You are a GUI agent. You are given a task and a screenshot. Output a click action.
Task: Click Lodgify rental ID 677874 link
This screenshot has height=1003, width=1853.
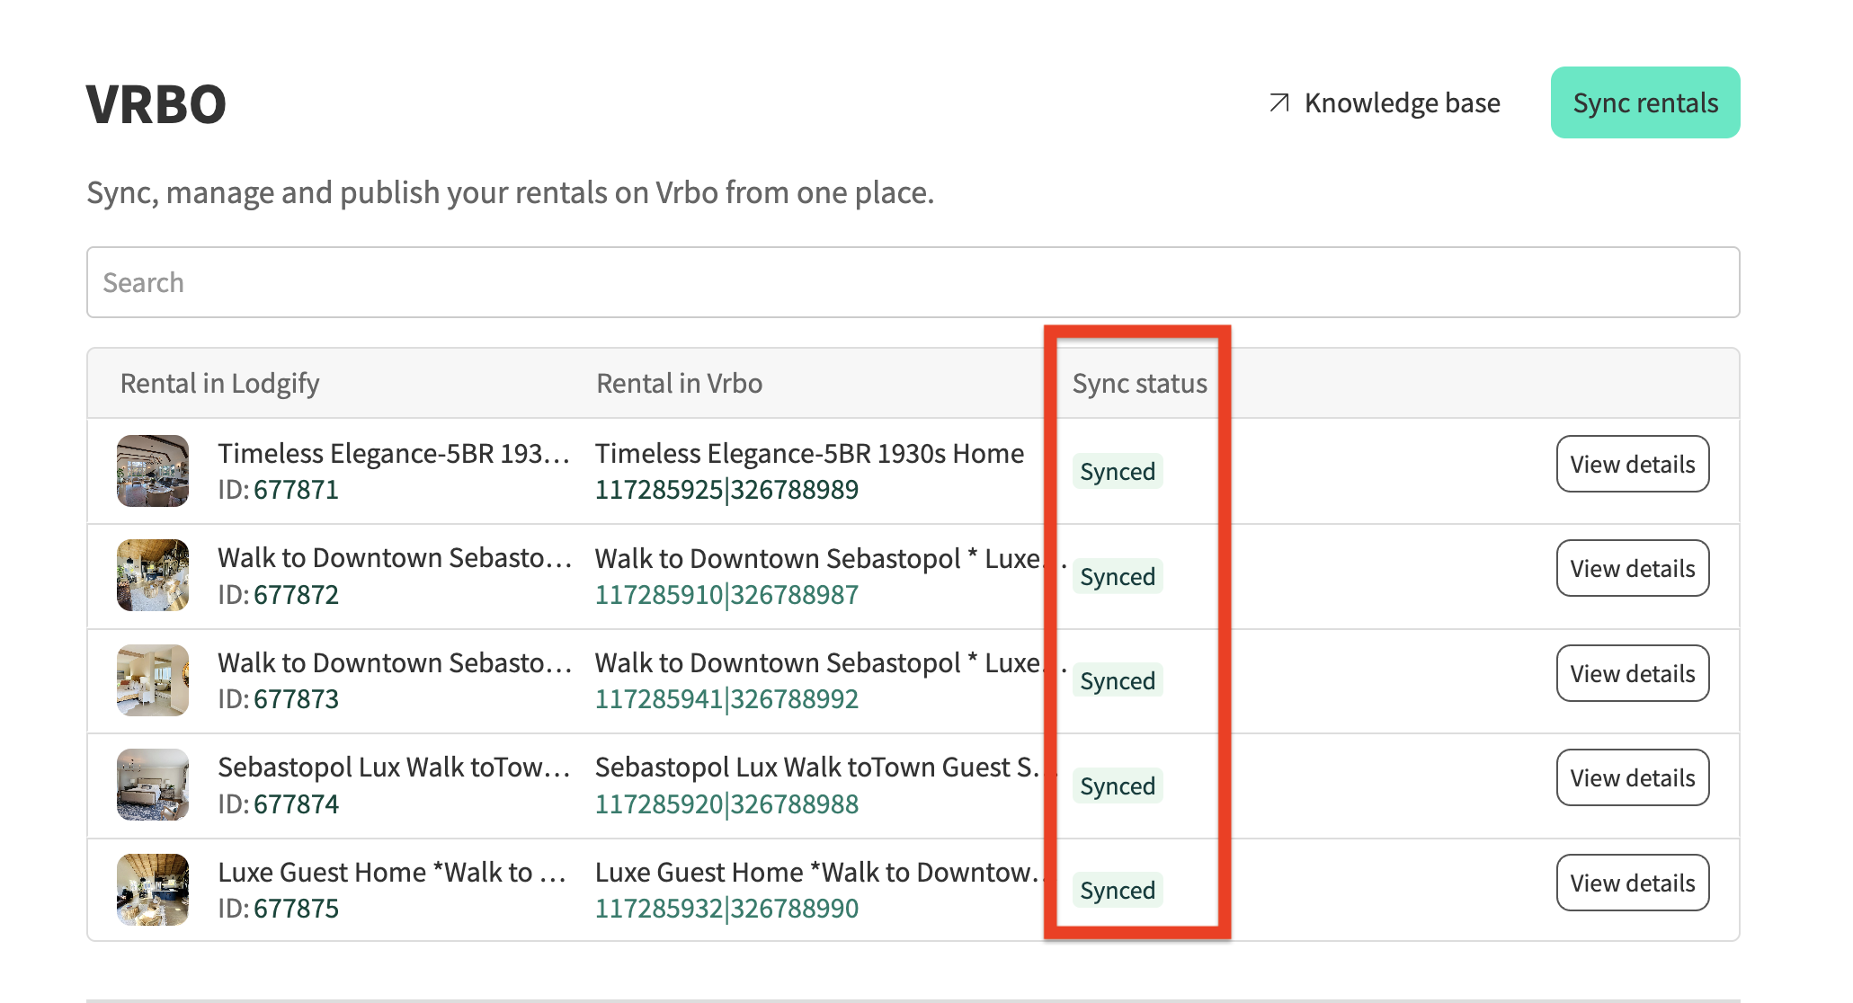tap(296, 804)
